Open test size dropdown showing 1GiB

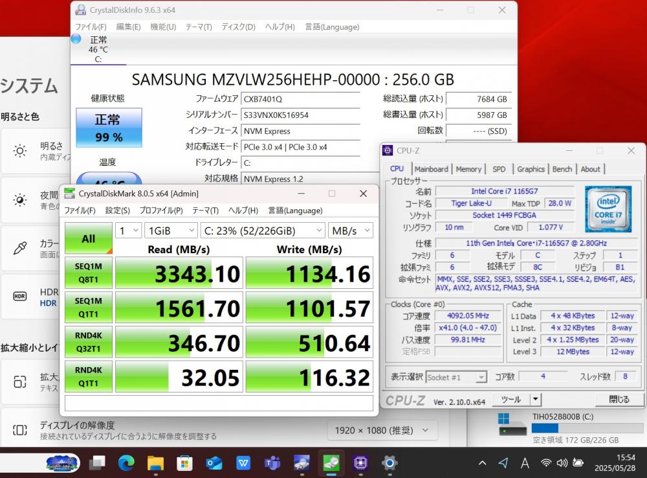pos(171,231)
